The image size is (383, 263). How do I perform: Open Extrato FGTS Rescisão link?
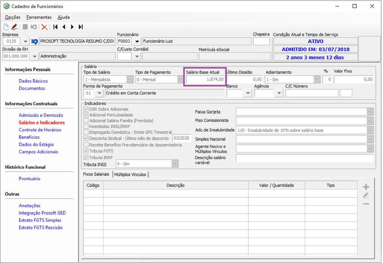[41, 227]
